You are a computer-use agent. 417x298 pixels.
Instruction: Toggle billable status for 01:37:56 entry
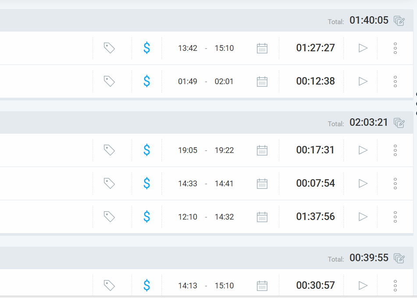[x=147, y=216]
